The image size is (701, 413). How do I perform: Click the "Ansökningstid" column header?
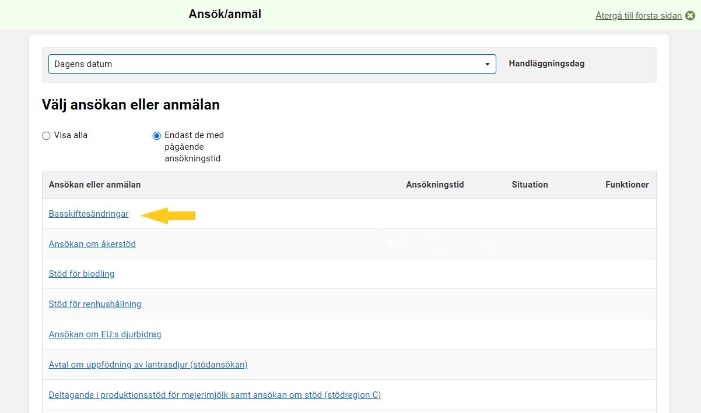click(x=435, y=185)
